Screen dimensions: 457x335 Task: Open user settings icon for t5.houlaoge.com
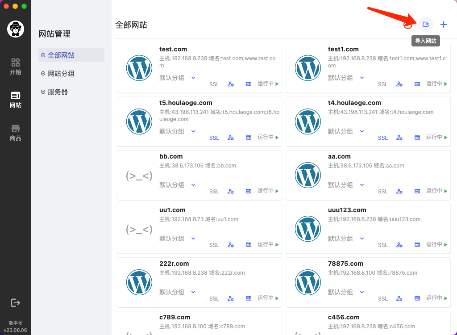(x=231, y=138)
